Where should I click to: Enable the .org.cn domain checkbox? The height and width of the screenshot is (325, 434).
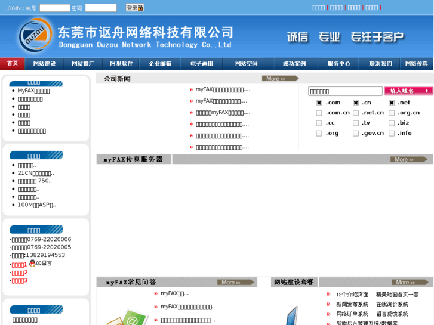[x=392, y=113]
